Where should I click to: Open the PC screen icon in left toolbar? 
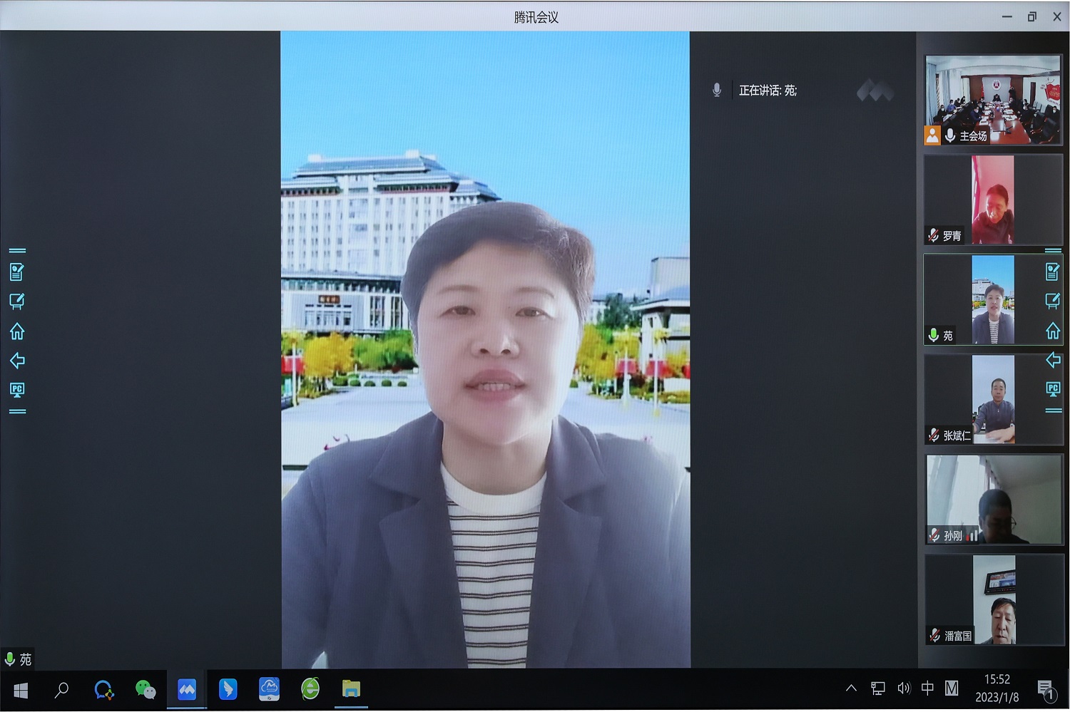(x=17, y=390)
